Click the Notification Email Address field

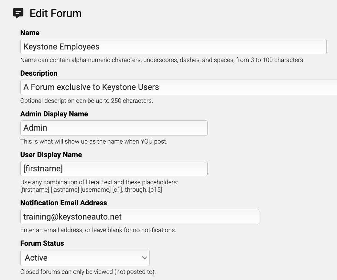coord(140,217)
